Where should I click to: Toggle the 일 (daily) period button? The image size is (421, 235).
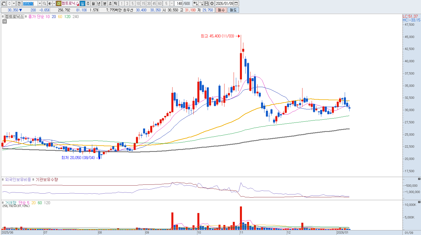82,3
